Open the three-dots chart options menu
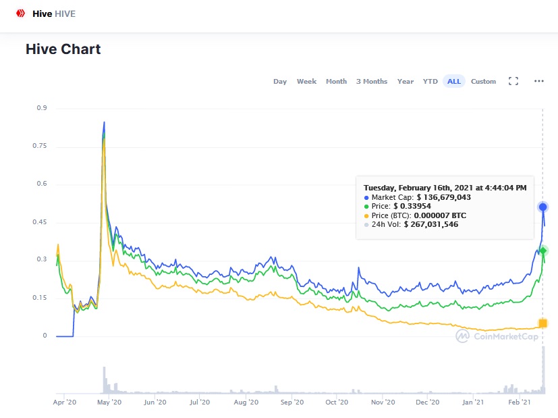 point(539,81)
